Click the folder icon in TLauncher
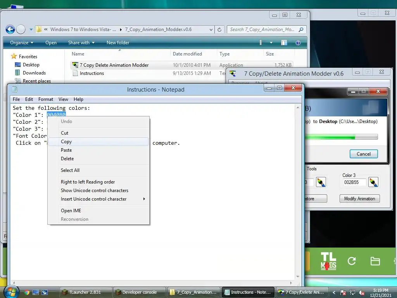This screenshot has height=298, width=397. click(375, 261)
